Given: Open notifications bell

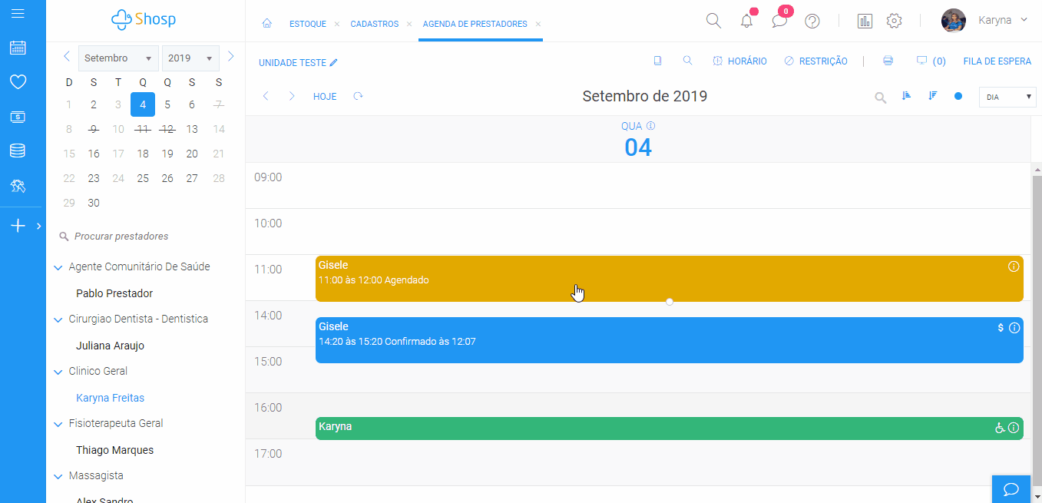Looking at the screenshot, I should [746, 21].
